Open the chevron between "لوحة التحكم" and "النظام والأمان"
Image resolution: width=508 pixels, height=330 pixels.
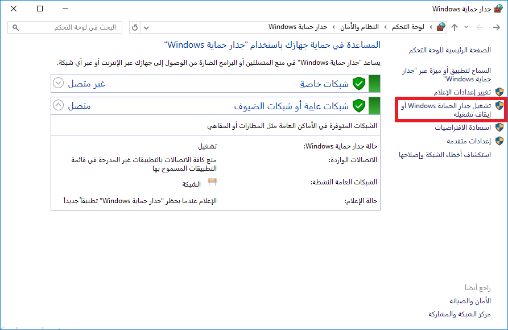point(385,27)
